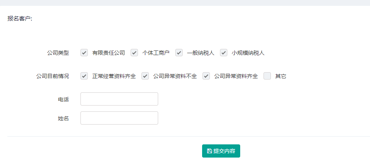Submit the form with 提交内容 button
The height and width of the screenshot is (163, 370).
[221, 151]
